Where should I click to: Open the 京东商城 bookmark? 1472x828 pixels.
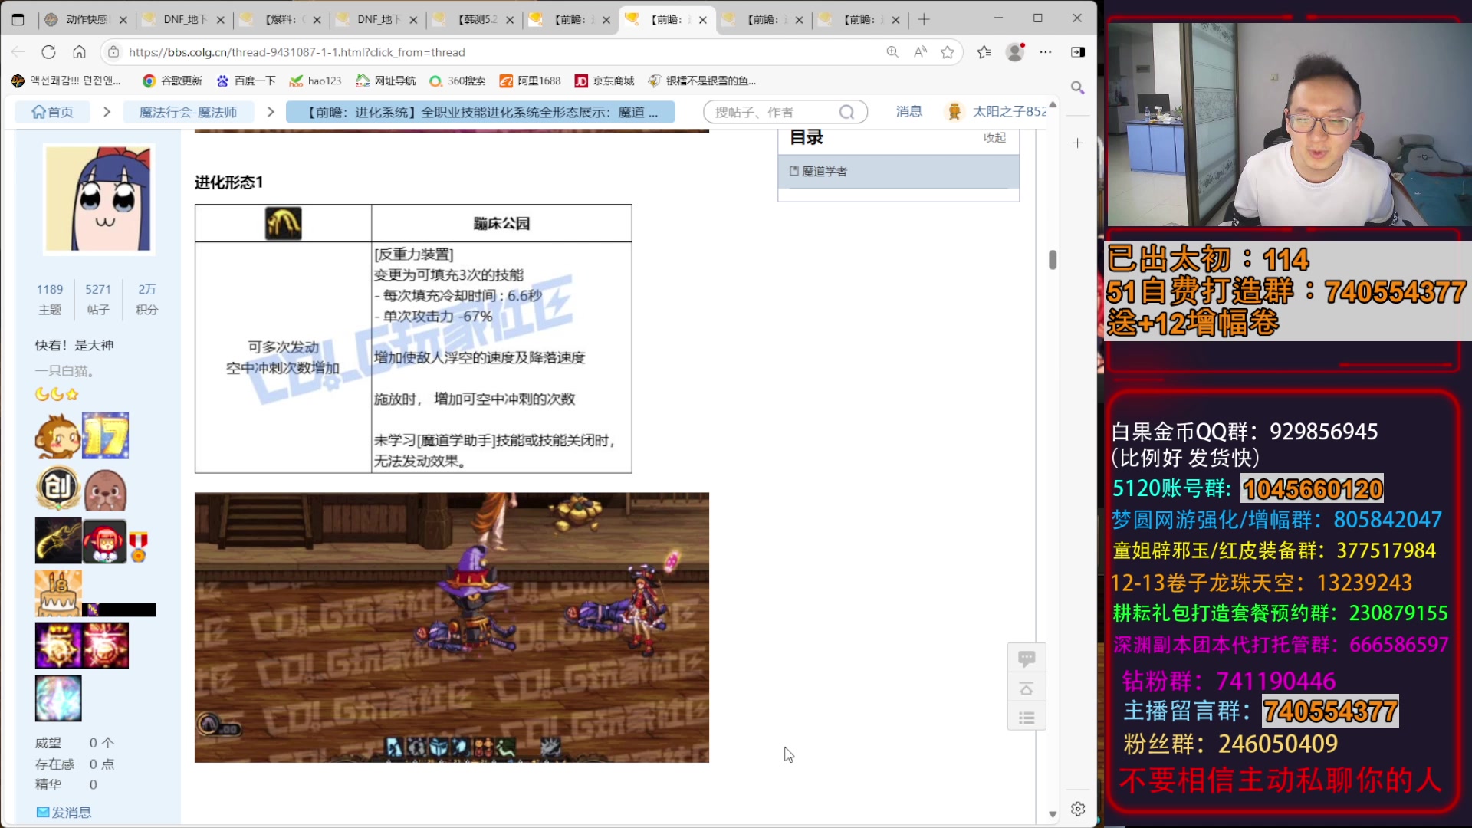tap(605, 80)
